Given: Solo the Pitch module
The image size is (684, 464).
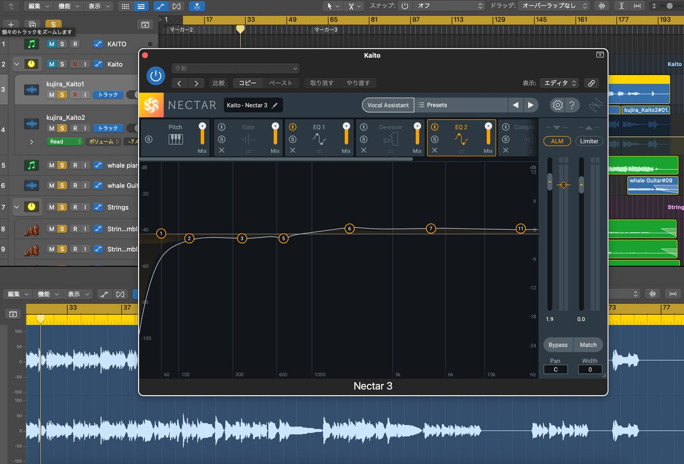Looking at the screenshot, I should coord(149,139).
